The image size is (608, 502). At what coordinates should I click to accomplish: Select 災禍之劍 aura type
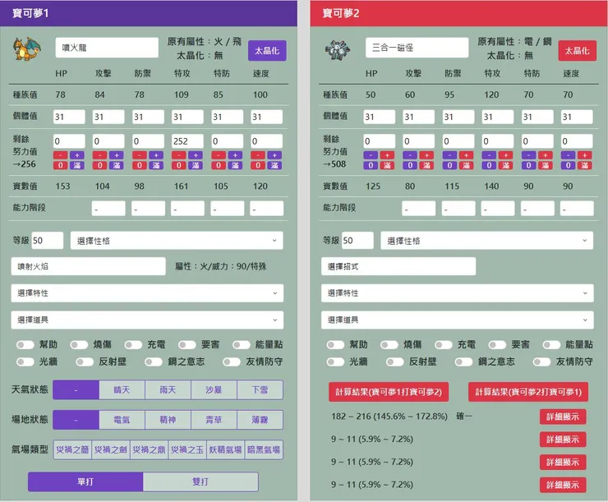pyautogui.click(x=111, y=449)
